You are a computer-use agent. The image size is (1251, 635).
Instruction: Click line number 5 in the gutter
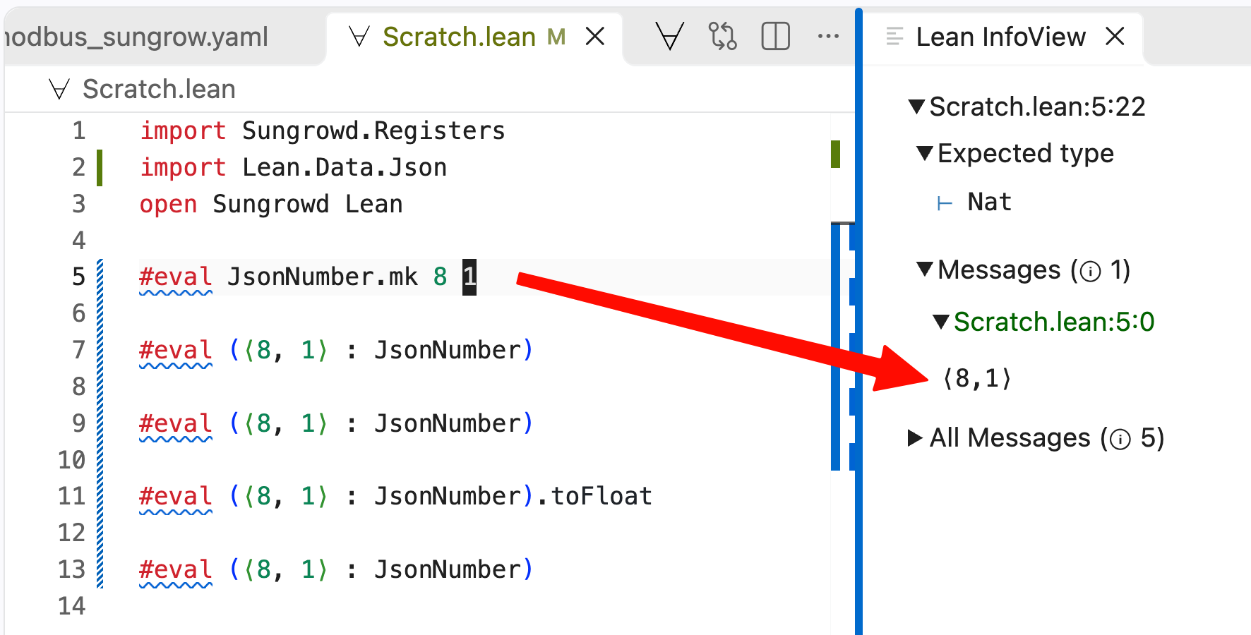(79, 277)
